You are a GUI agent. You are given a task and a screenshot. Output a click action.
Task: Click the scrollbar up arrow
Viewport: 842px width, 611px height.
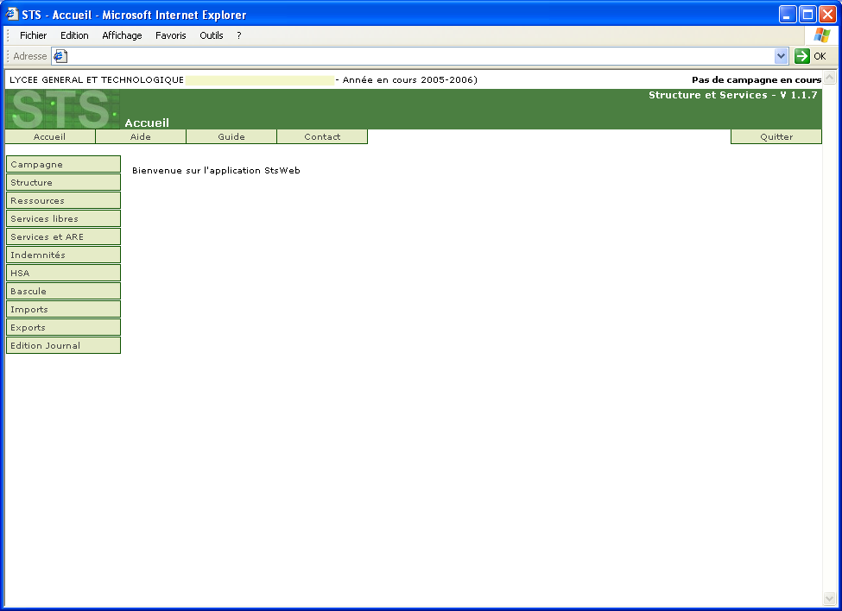(830, 78)
